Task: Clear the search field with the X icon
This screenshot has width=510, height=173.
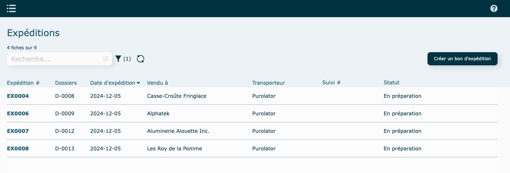Action: point(106,59)
